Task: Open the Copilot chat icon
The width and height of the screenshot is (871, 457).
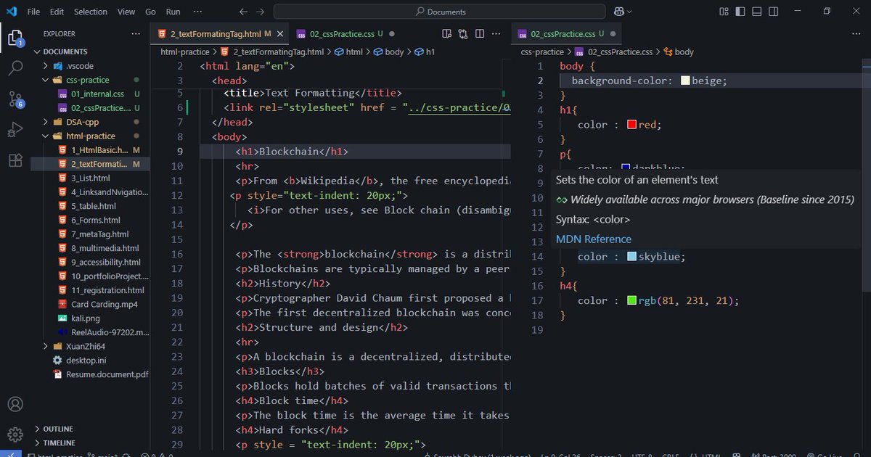Action: click(618, 12)
